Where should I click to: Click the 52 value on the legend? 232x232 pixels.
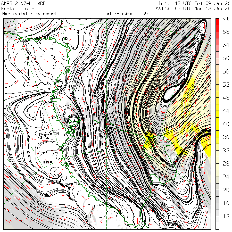(x=226, y=85)
